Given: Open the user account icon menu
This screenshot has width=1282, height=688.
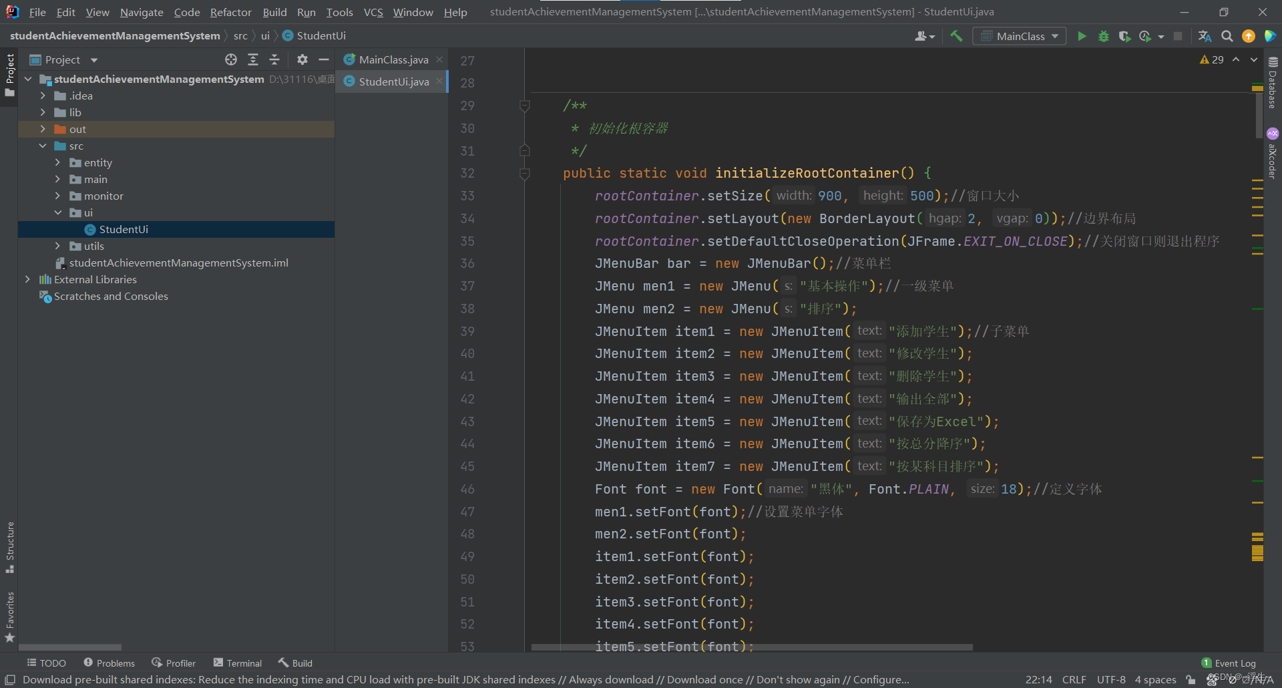Looking at the screenshot, I should [925, 36].
